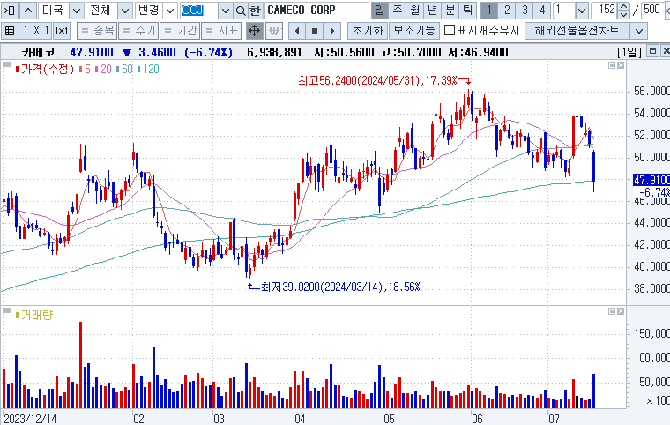The width and height of the screenshot is (670, 425).
Task: Increase the 152 count with up stepper
Action: [624, 6]
